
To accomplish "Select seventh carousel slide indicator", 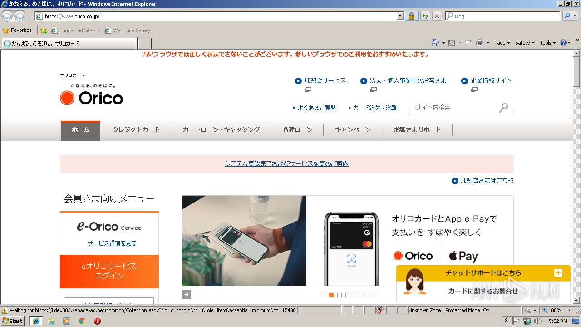I will (372, 295).
